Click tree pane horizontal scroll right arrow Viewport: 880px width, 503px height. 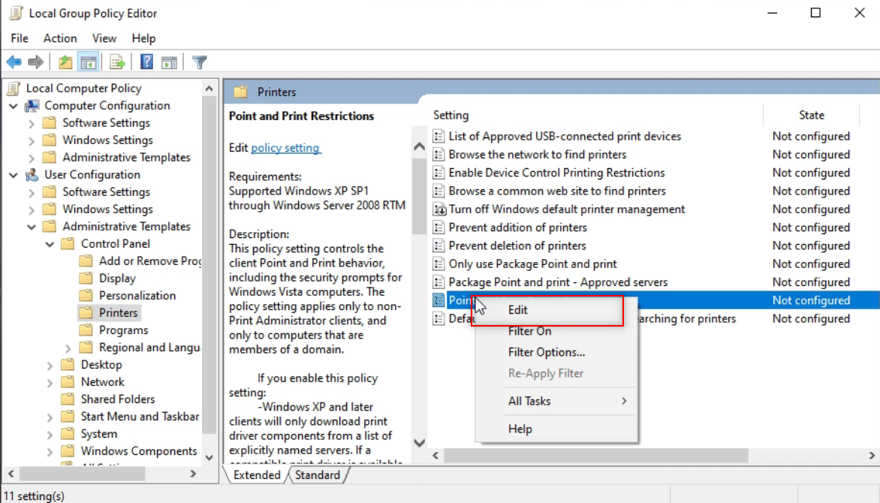(x=193, y=474)
